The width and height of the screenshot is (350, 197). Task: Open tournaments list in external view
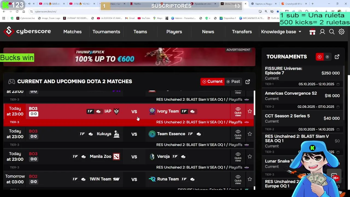point(337,57)
